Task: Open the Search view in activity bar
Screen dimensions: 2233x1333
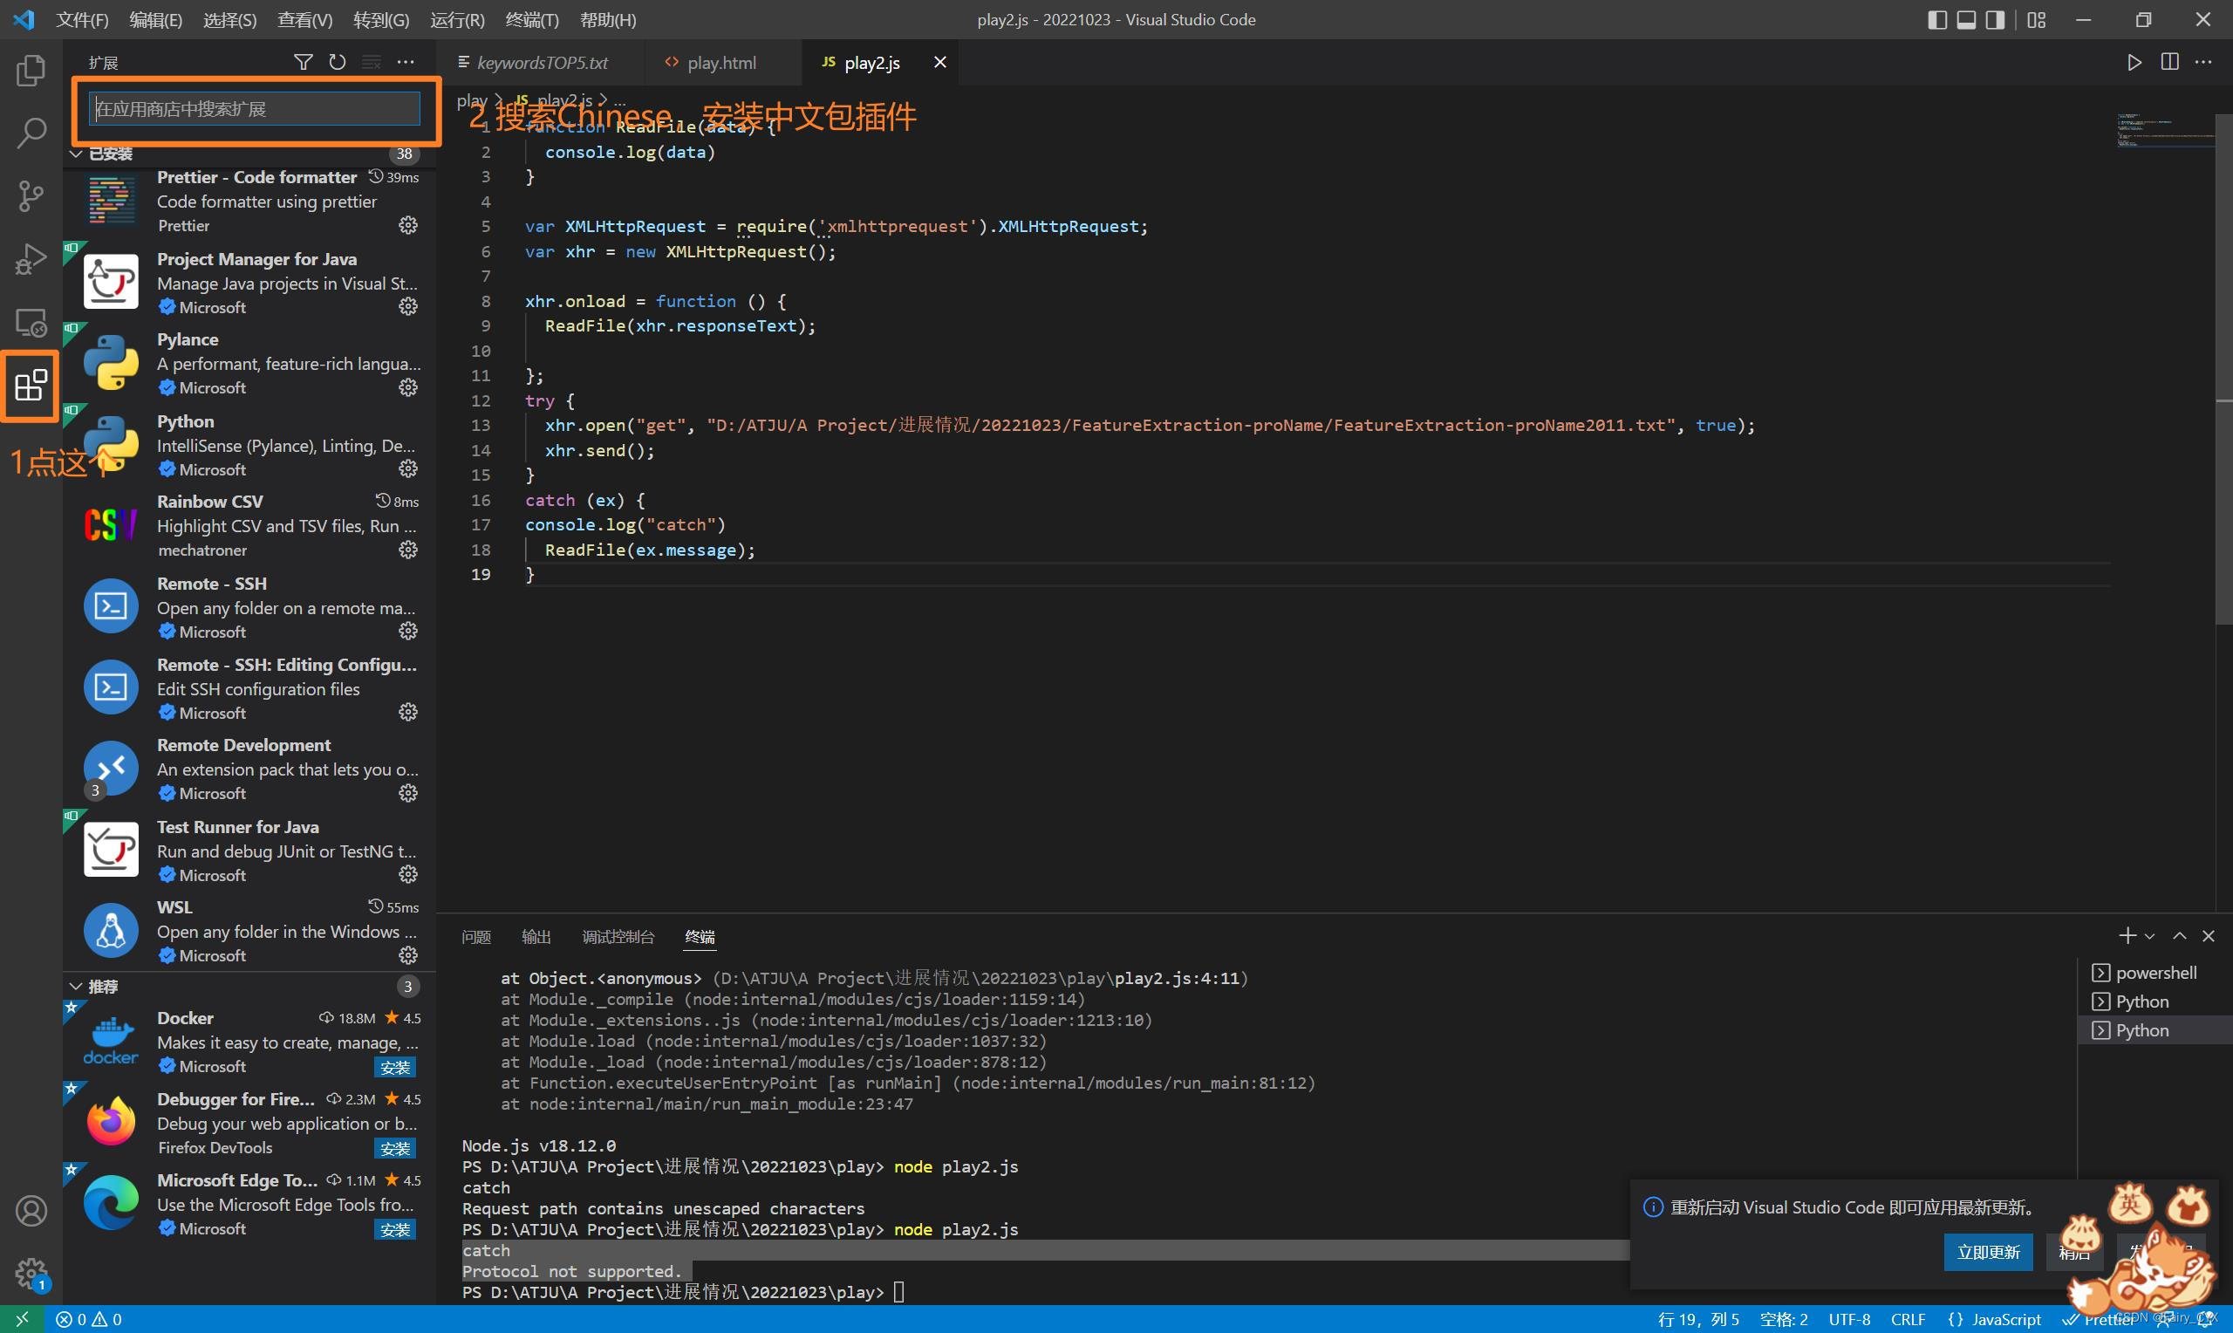Action: coord(31,133)
